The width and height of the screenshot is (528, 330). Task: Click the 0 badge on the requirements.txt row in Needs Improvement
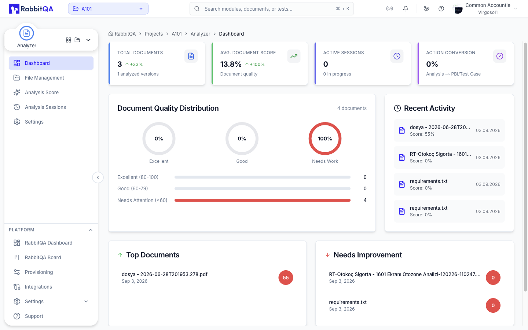coord(493,305)
